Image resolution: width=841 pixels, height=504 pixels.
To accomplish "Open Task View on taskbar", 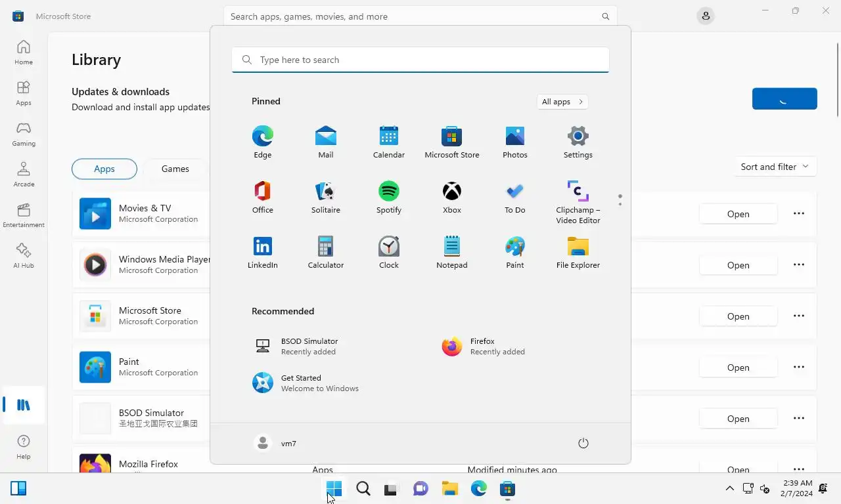I will [392, 489].
